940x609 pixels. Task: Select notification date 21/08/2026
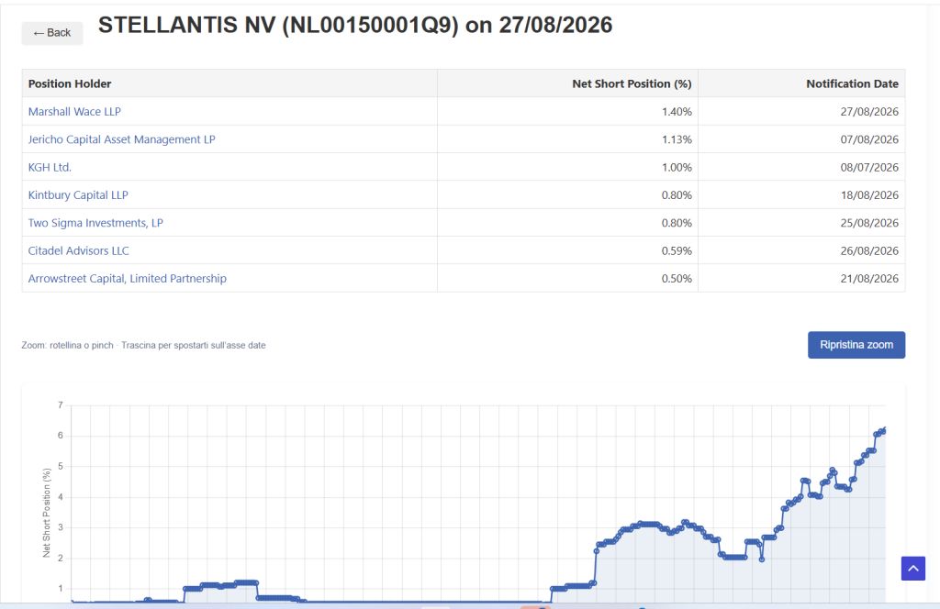pos(869,279)
